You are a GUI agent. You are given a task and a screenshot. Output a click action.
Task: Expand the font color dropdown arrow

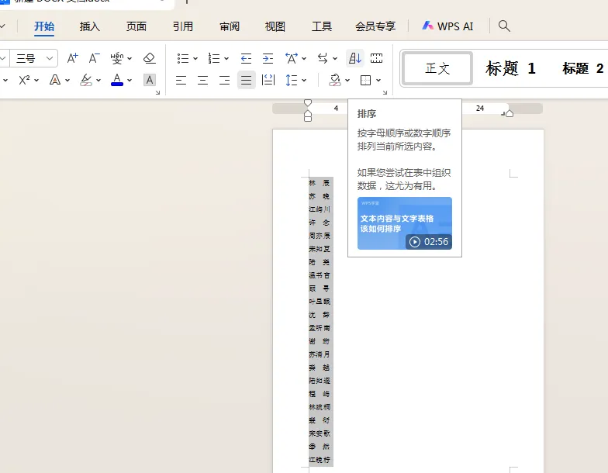tap(130, 81)
